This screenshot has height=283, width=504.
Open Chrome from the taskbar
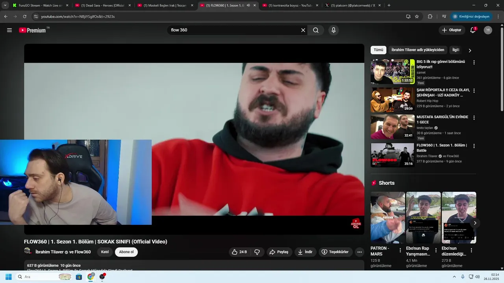91,277
